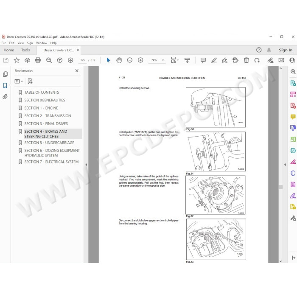Click the Delete trash icon
The height and width of the screenshot is (297, 297).
(x=246, y=60)
